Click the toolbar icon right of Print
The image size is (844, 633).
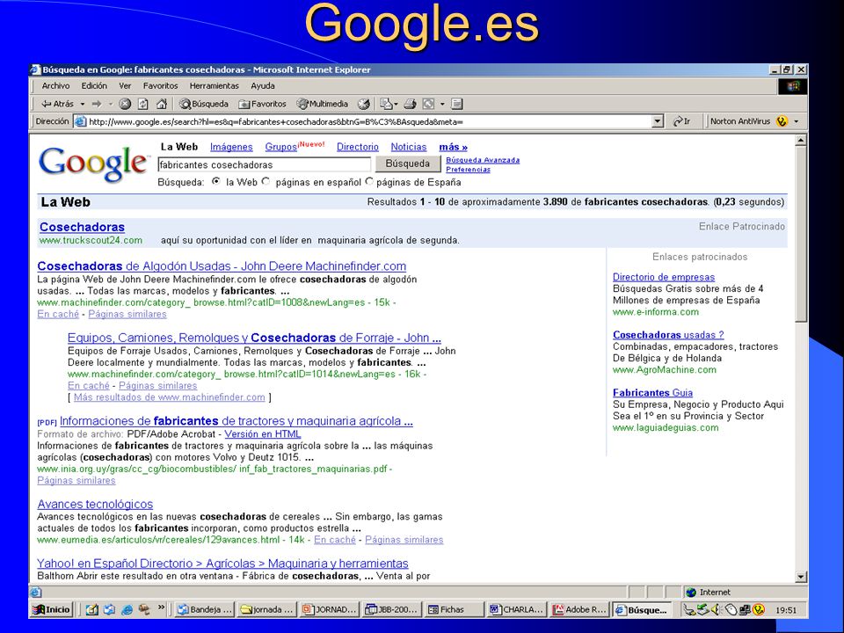[x=428, y=104]
